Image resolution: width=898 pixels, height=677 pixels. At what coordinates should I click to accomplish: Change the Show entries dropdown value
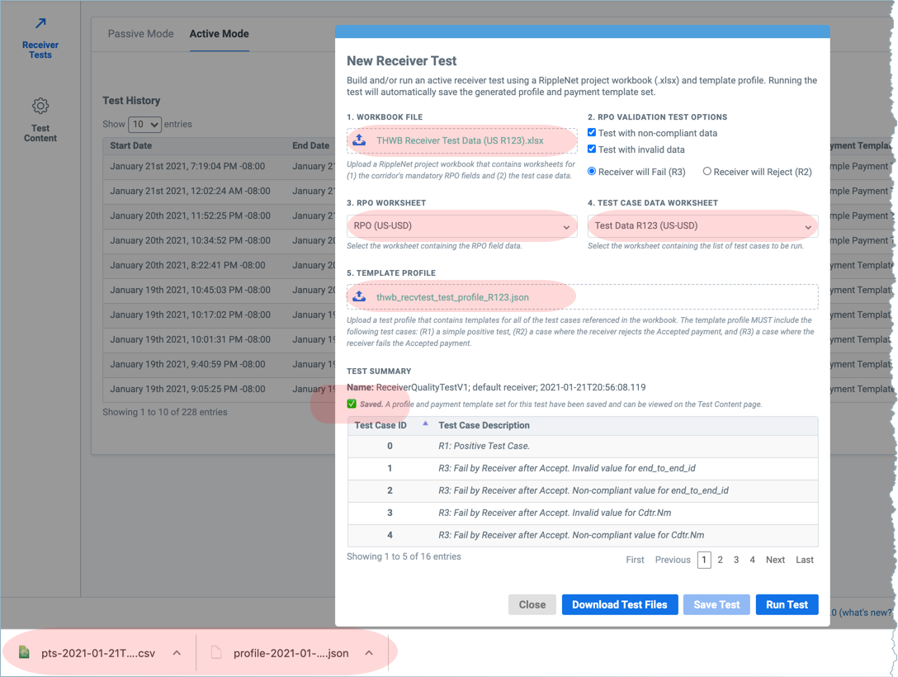coord(144,124)
